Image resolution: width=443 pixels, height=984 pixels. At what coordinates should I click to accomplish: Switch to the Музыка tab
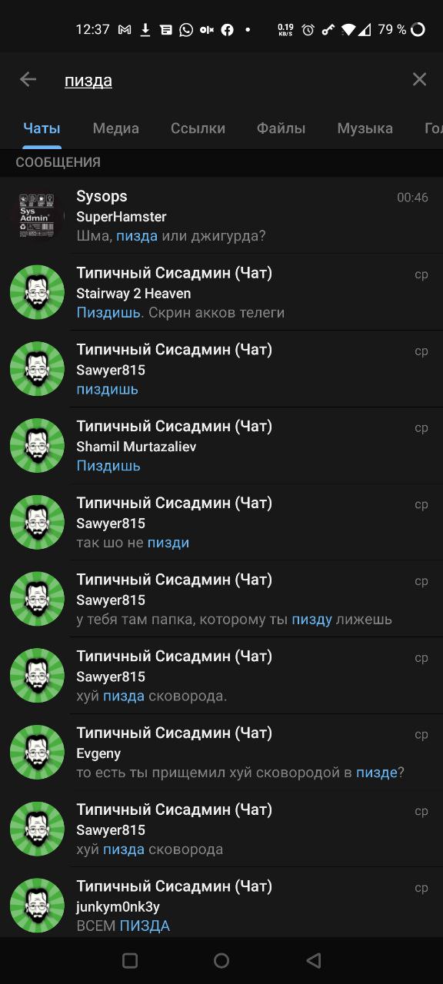click(x=365, y=128)
